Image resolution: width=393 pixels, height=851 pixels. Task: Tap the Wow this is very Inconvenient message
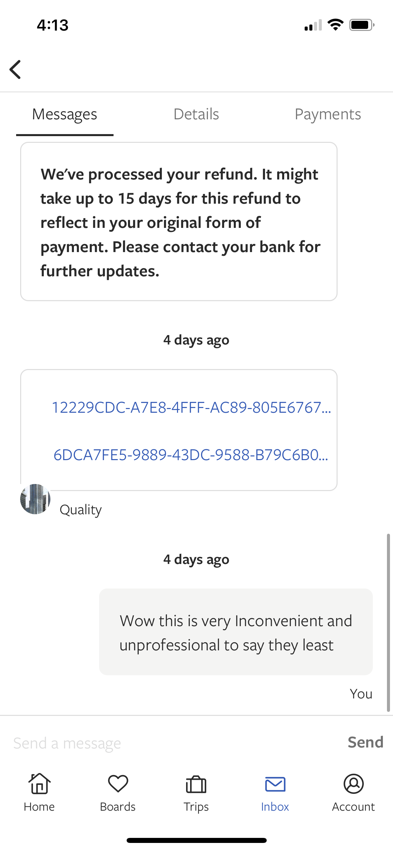[236, 632]
